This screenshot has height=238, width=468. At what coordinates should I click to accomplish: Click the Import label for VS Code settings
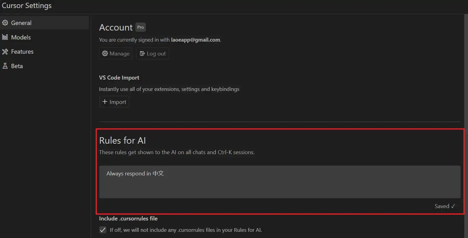118,102
